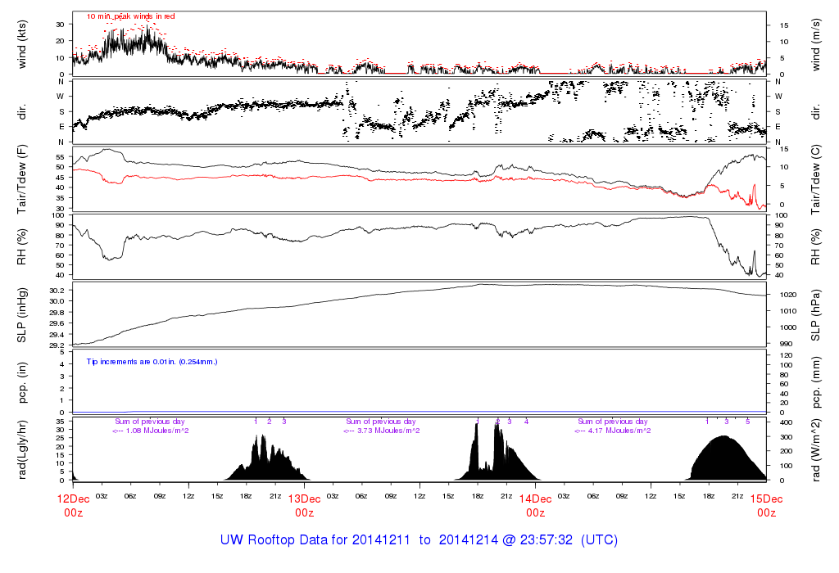Click the 4.17 MJoules/m^2 daily sum label
The image size is (839, 573).
(x=613, y=431)
